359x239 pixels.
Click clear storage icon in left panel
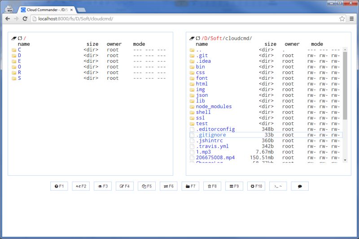[x=14, y=38]
